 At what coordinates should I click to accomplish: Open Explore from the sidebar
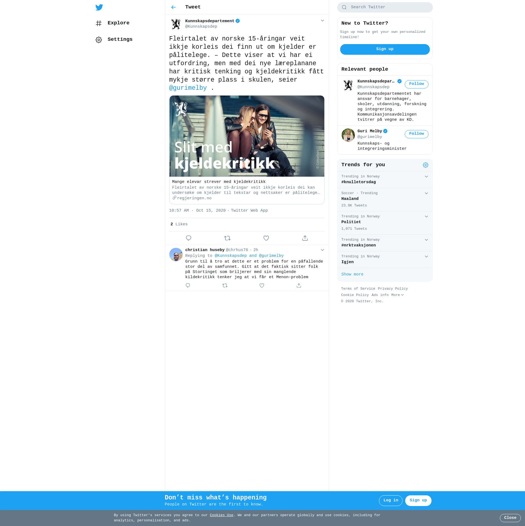tap(113, 23)
